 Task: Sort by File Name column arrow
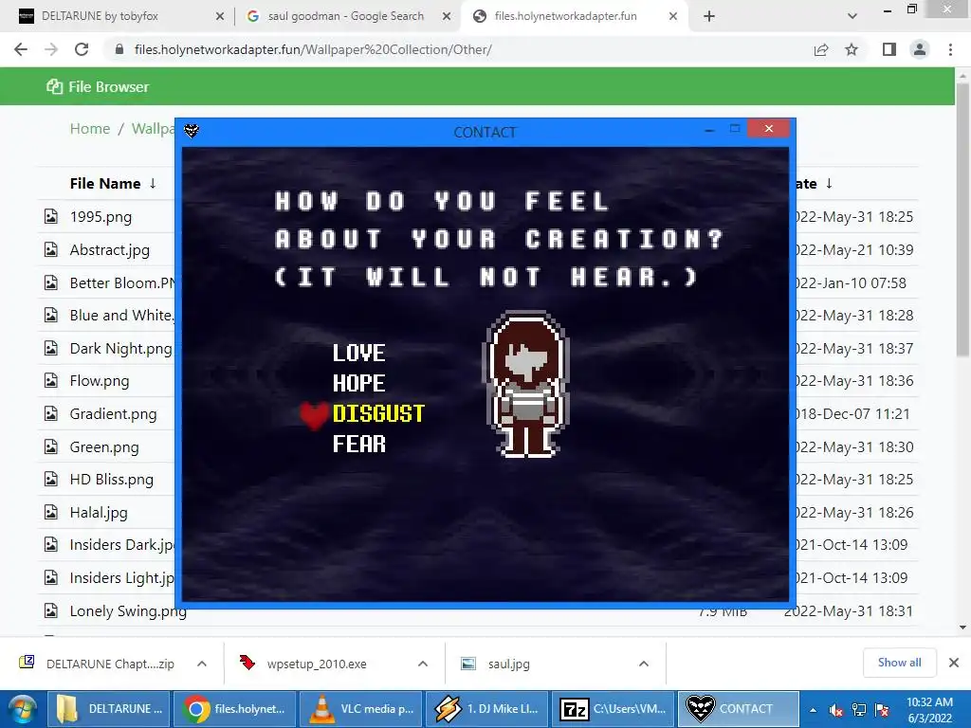click(x=153, y=183)
